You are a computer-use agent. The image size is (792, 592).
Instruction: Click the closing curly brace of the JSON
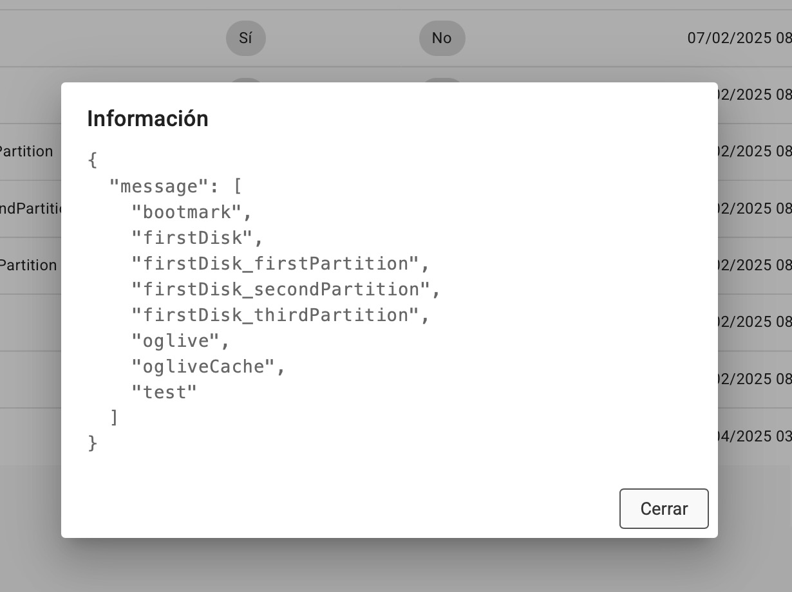tap(93, 443)
